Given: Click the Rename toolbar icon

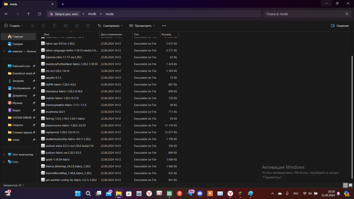Looking at the screenshot, I should click(66, 26).
